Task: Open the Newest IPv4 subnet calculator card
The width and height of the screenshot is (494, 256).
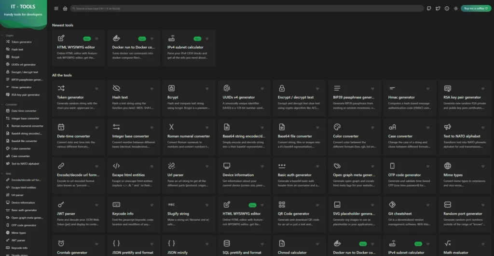Action: coord(189,48)
